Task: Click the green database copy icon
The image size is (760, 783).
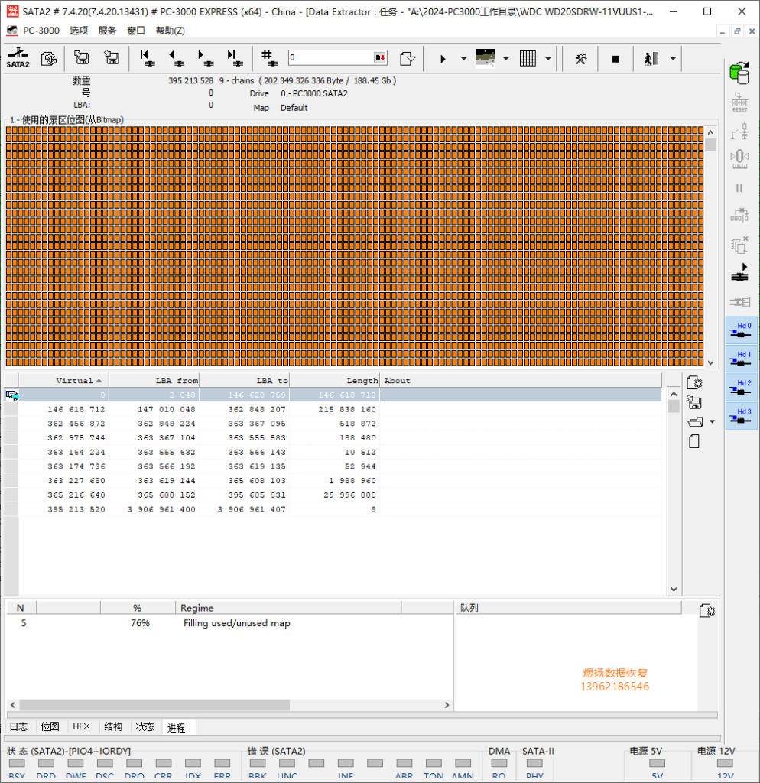Action: (739, 73)
